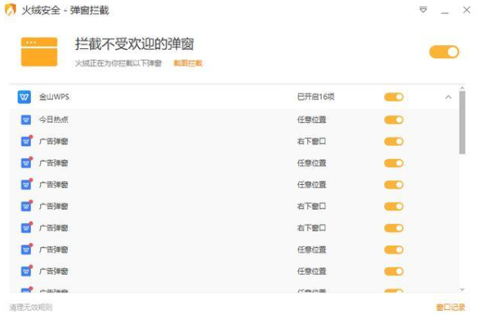Disable the main popup blocking switch

[x=444, y=52]
